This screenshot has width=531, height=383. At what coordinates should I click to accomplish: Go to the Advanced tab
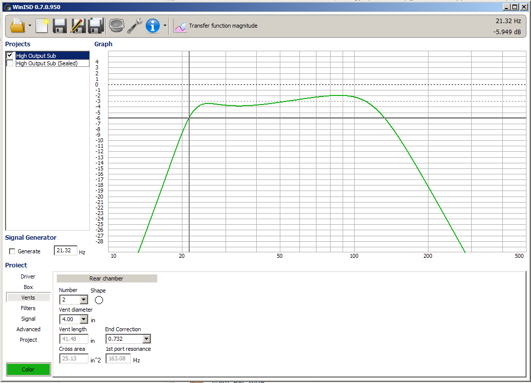click(28, 329)
